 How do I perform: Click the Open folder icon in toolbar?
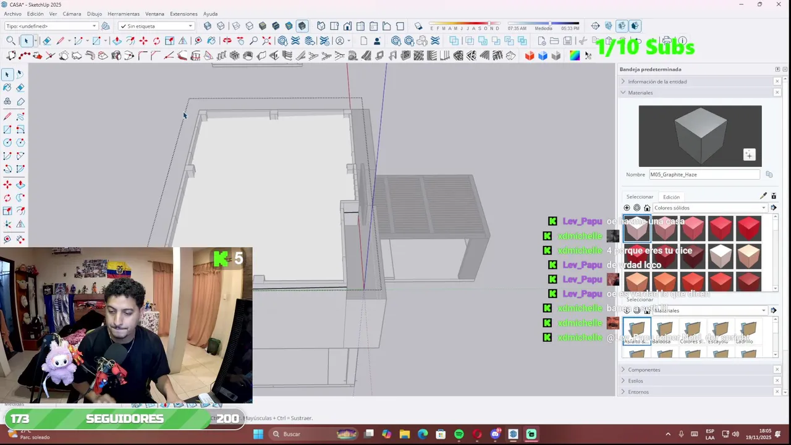554,41
